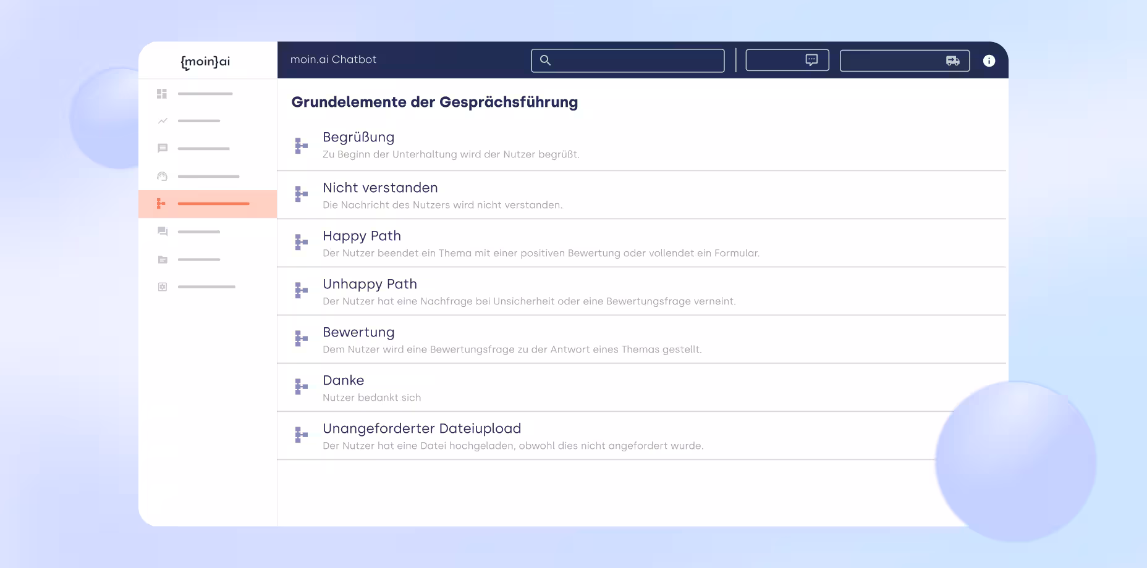This screenshot has width=1147, height=568.
Task: Open the settings box icon in sidebar
Action: 163,286
